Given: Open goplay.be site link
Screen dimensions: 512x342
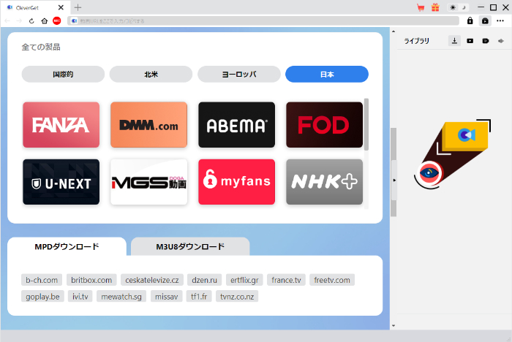Looking at the screenshot, I should [42, 297].
